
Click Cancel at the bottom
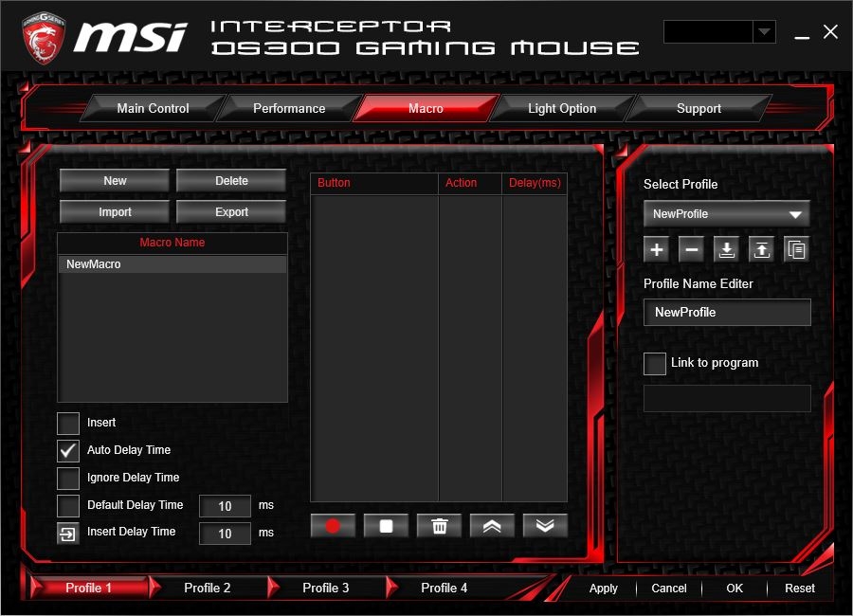coord(669,589)
